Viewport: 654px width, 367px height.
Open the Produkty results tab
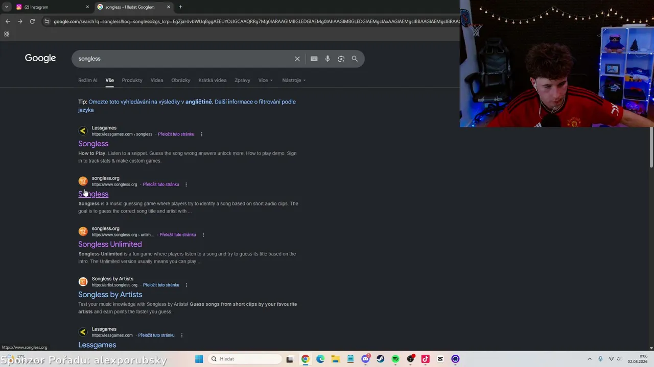click(132, 80)
